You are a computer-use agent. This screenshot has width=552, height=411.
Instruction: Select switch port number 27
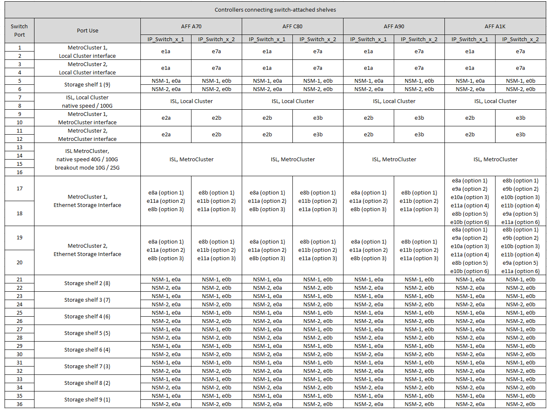coord(20,329)
